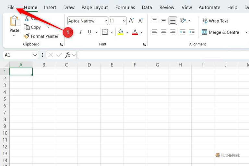Select column D header
The width and height of the screenshot is (249, 166).
pos(89,65)
